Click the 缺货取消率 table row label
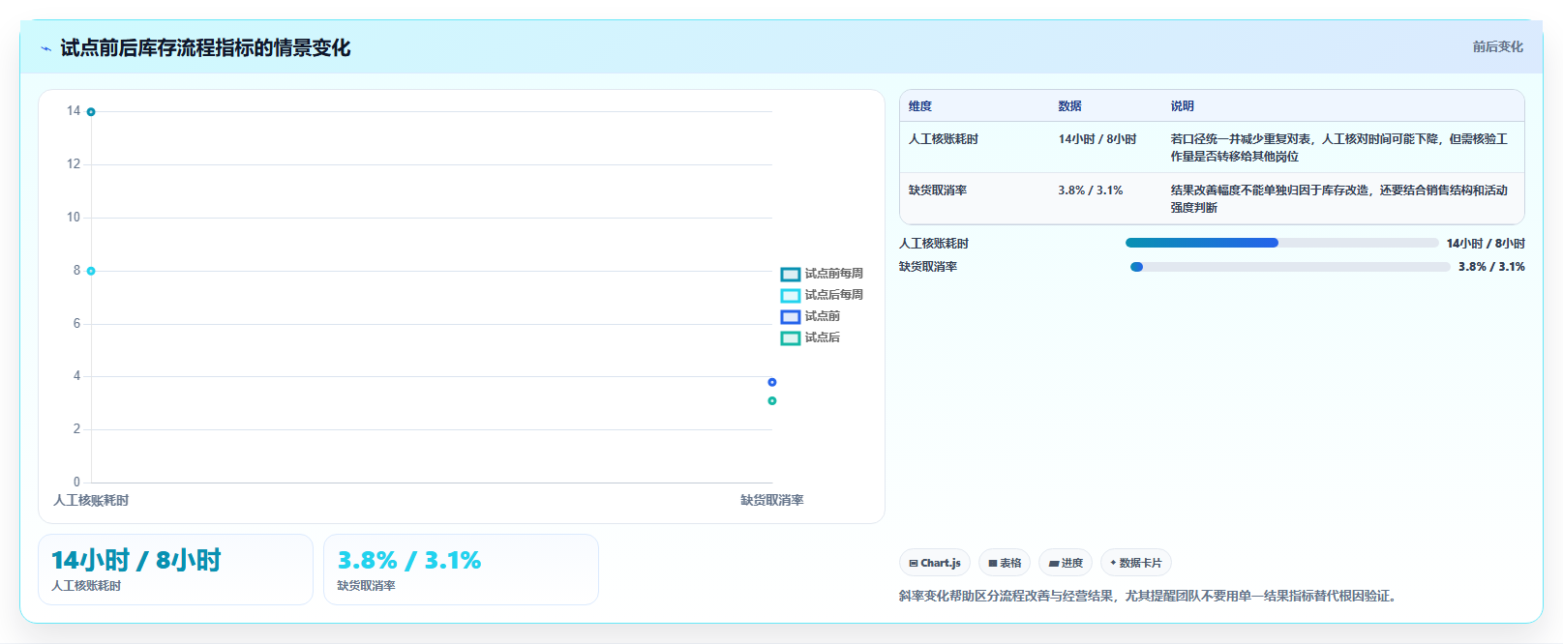The image size is (1563, 644). coord(937,190)
